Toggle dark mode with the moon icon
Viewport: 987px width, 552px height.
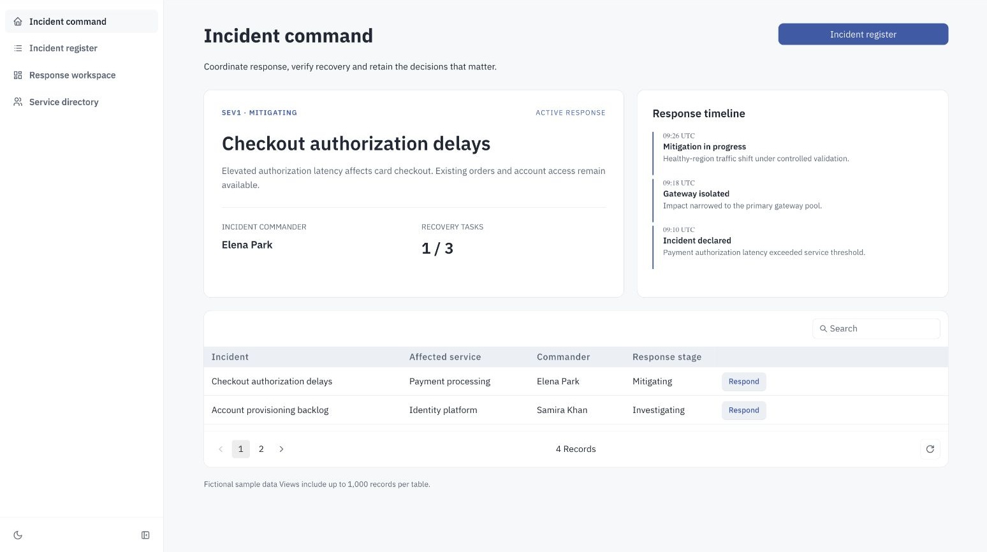point(18,535)
